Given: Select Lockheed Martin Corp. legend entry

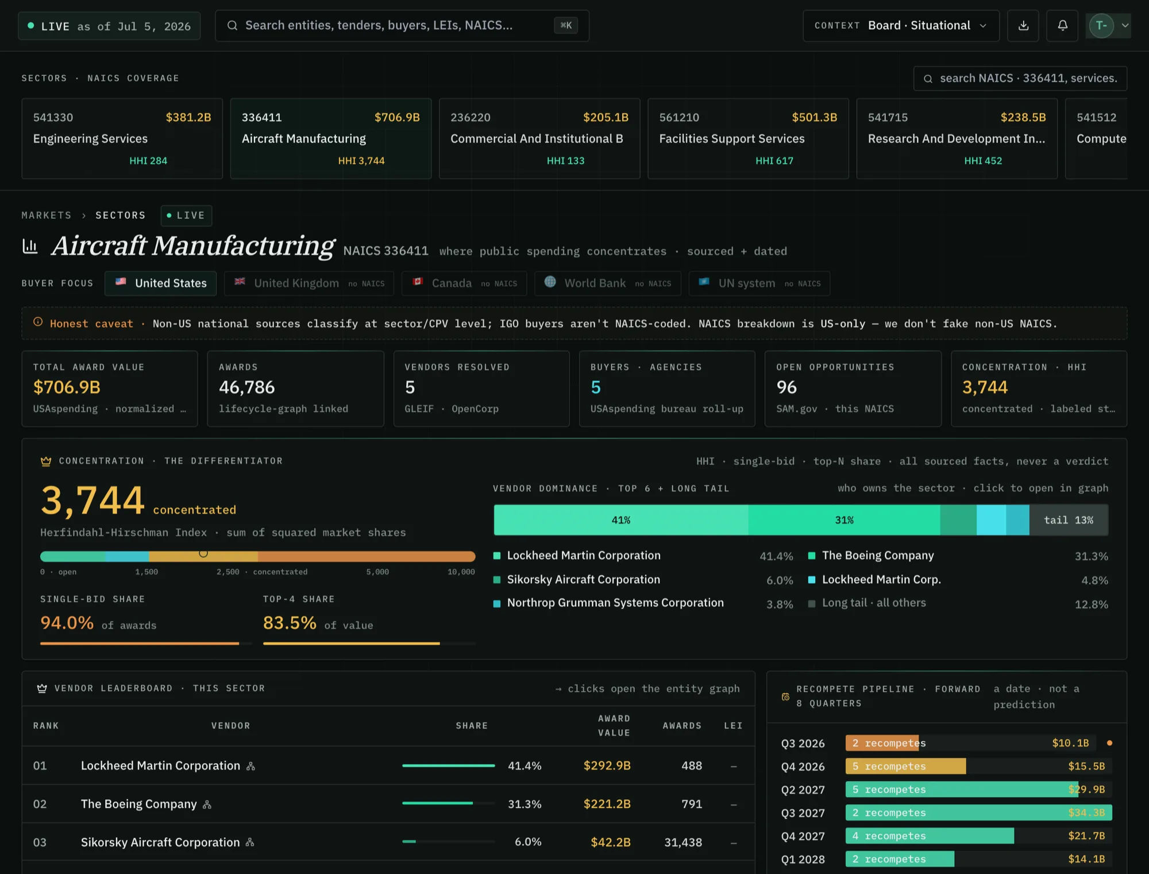Looking at the screenshot, I should [x=958, y=580].
